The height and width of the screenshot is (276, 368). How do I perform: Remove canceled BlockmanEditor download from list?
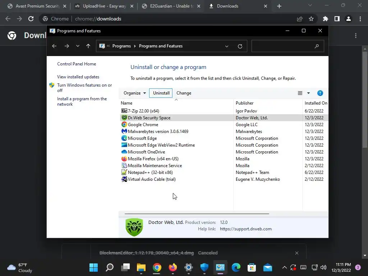pyautogui.click(x=296, y=253)
